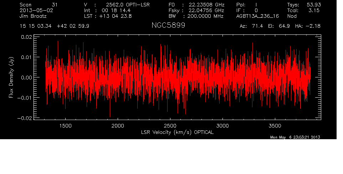
Task: Click the 3500 x-axis tick label
Action: coord(275,126)
